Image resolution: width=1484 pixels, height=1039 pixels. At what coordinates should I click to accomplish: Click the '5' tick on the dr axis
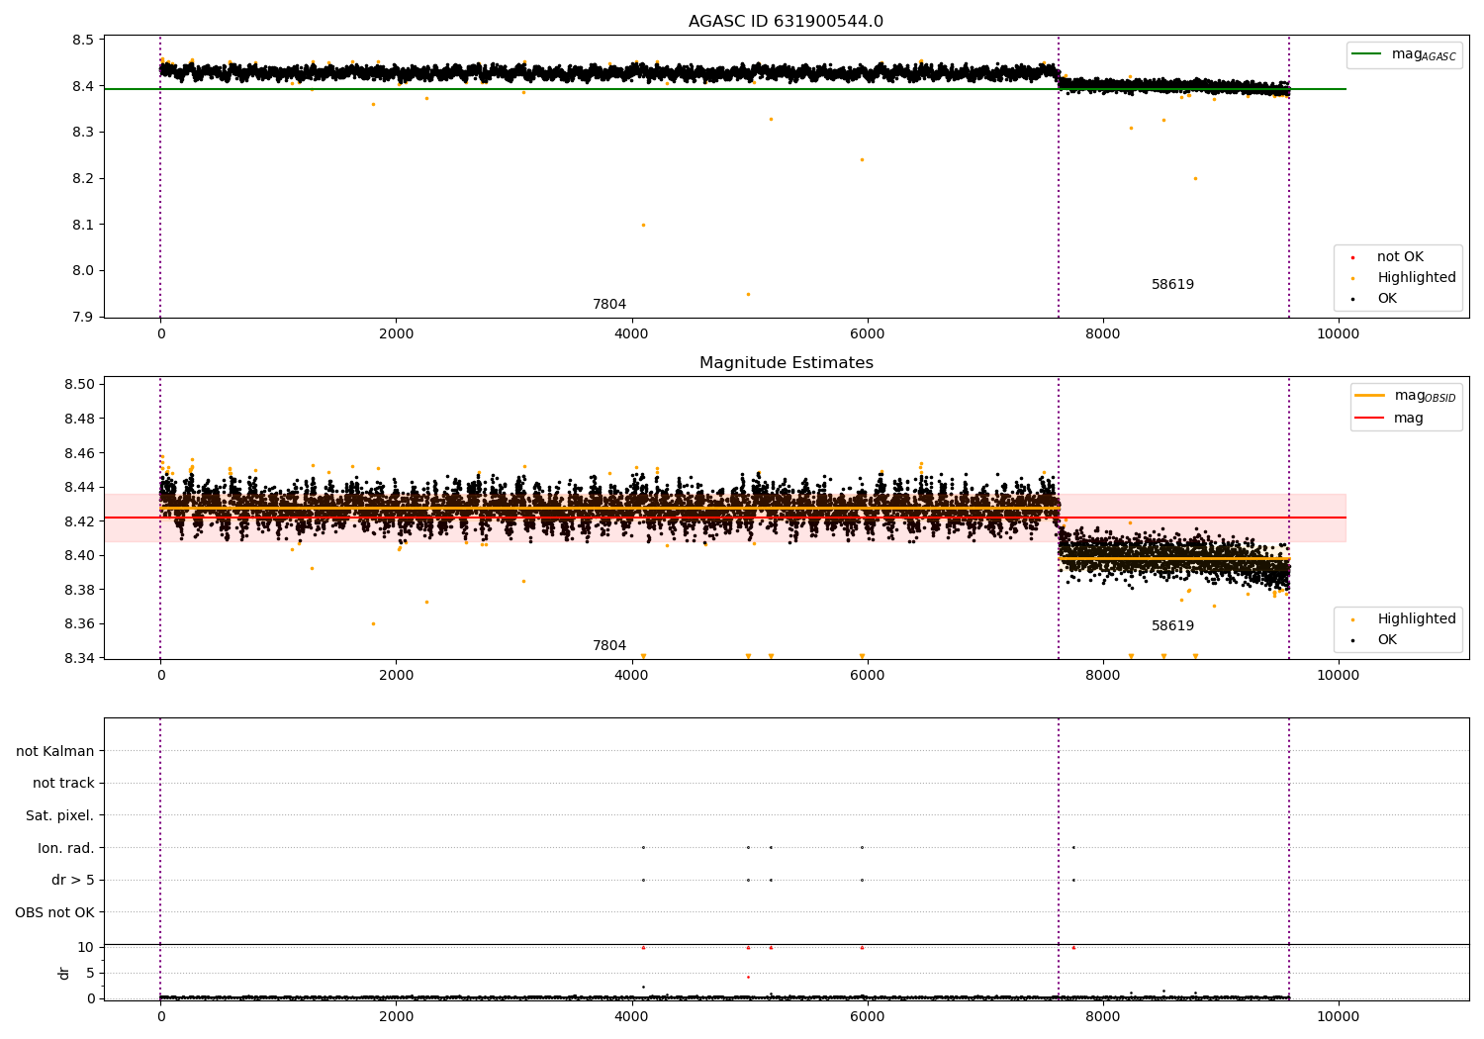click(90, 973)
